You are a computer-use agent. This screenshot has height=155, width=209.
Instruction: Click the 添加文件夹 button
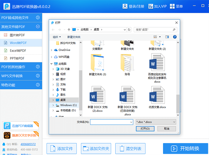click(96, 149)
